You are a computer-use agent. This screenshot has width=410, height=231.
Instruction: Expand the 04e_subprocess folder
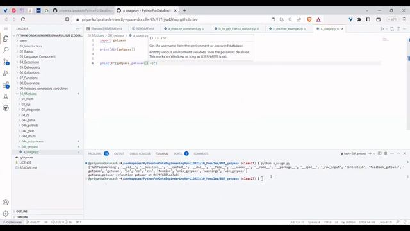[33, 141]
